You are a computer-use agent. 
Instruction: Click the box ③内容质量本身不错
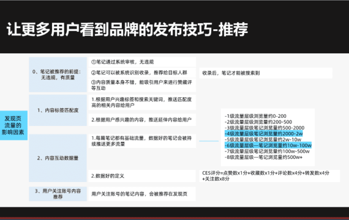point(142,85)
